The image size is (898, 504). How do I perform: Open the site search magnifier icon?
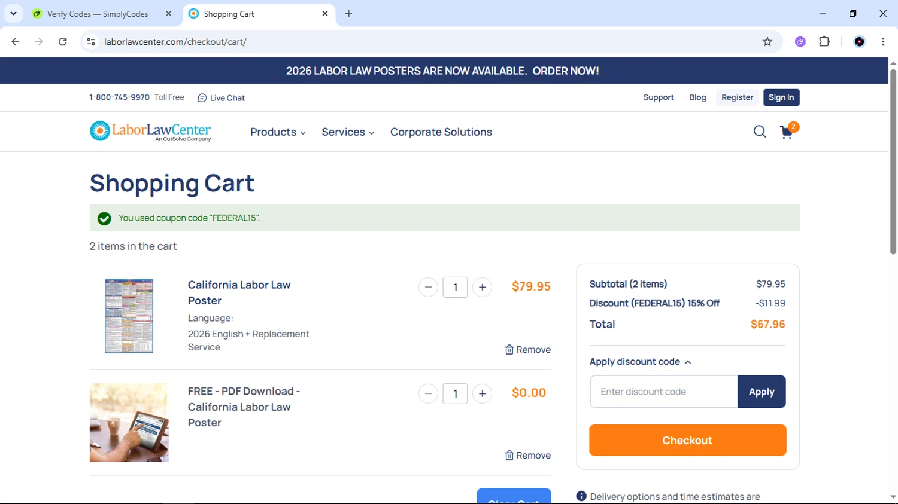coord(760,132)
